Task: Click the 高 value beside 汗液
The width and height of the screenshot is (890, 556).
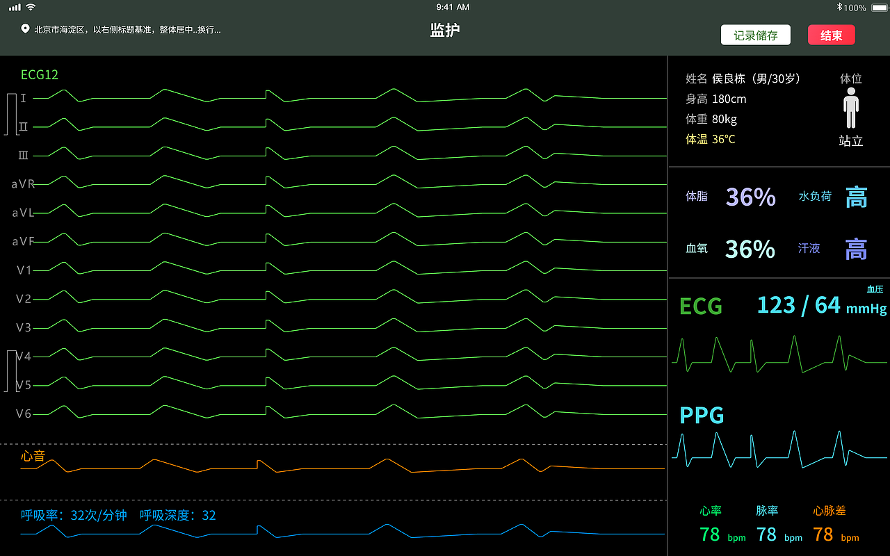Action: click(x=857, y=249)
